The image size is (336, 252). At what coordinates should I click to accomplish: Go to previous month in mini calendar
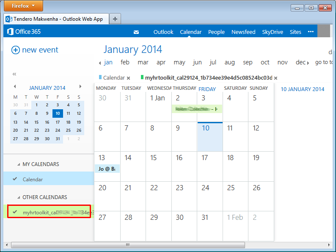[15, 87]
